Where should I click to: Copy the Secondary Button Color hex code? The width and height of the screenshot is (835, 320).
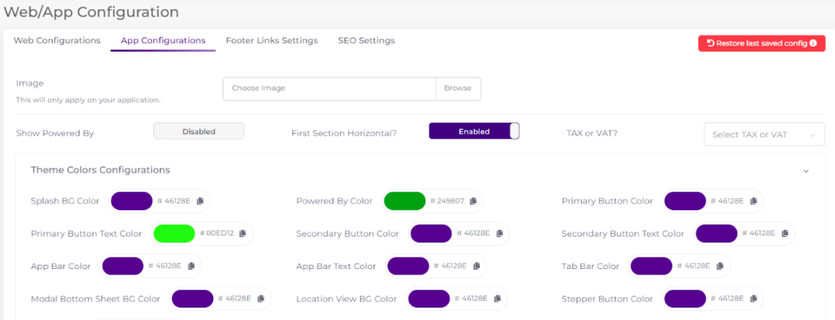pos(499,233)
